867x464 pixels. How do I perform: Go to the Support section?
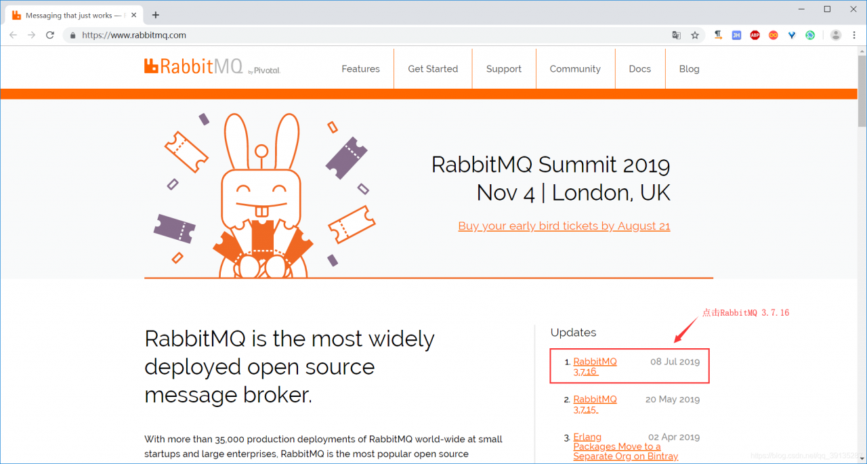[x=504, y=69]
